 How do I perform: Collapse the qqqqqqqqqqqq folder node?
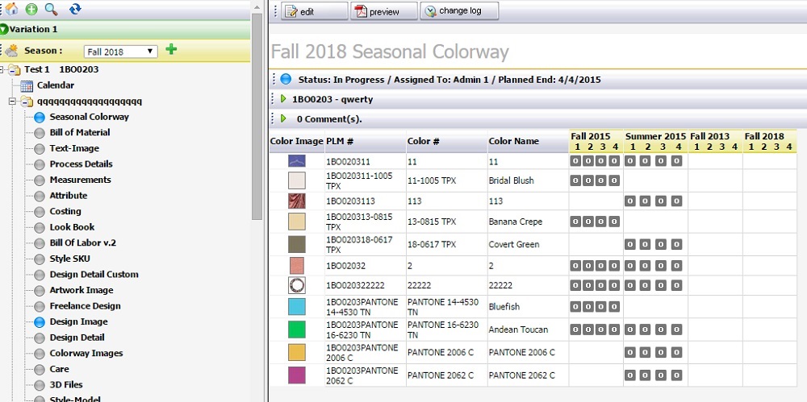click(12, 102)
